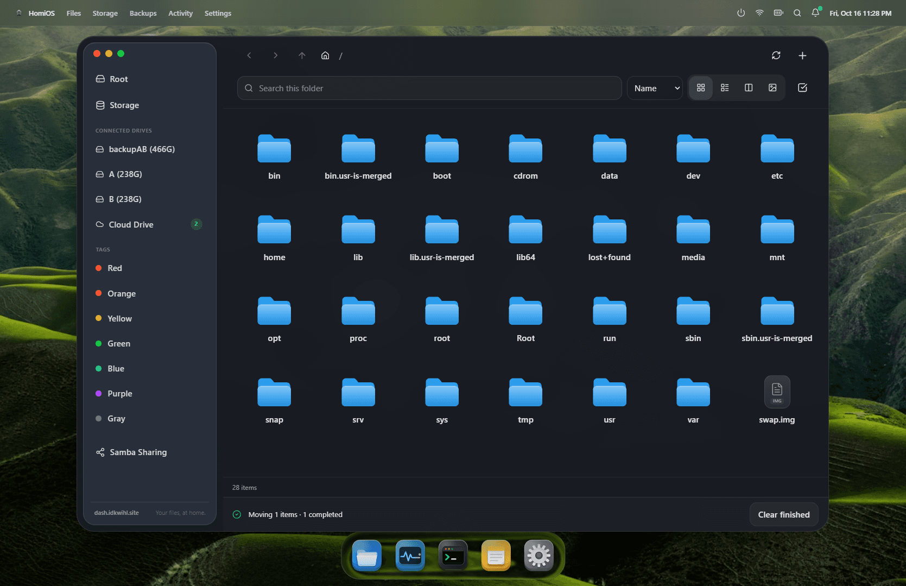Screen dimensions: 906x586
Task: Go up one folder level arrow
Action: pyautogui.click(x=302, y=55)
